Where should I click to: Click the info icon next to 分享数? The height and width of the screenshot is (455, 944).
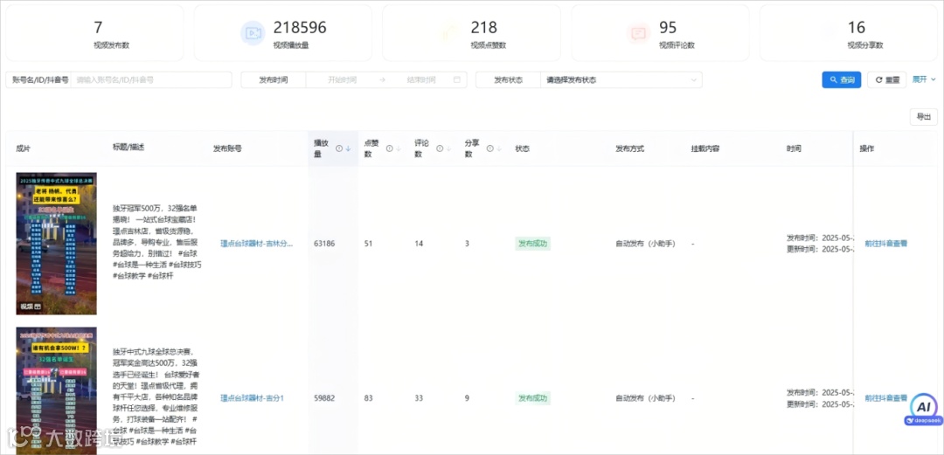(490, 148)
